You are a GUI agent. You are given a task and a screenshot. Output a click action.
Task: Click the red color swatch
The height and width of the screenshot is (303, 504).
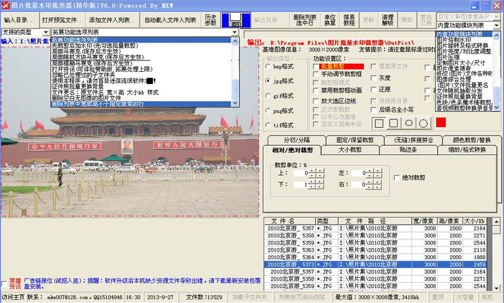point(441,122)
